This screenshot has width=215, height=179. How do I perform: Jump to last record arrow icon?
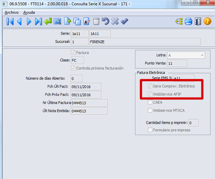click(x=38, y=22)
